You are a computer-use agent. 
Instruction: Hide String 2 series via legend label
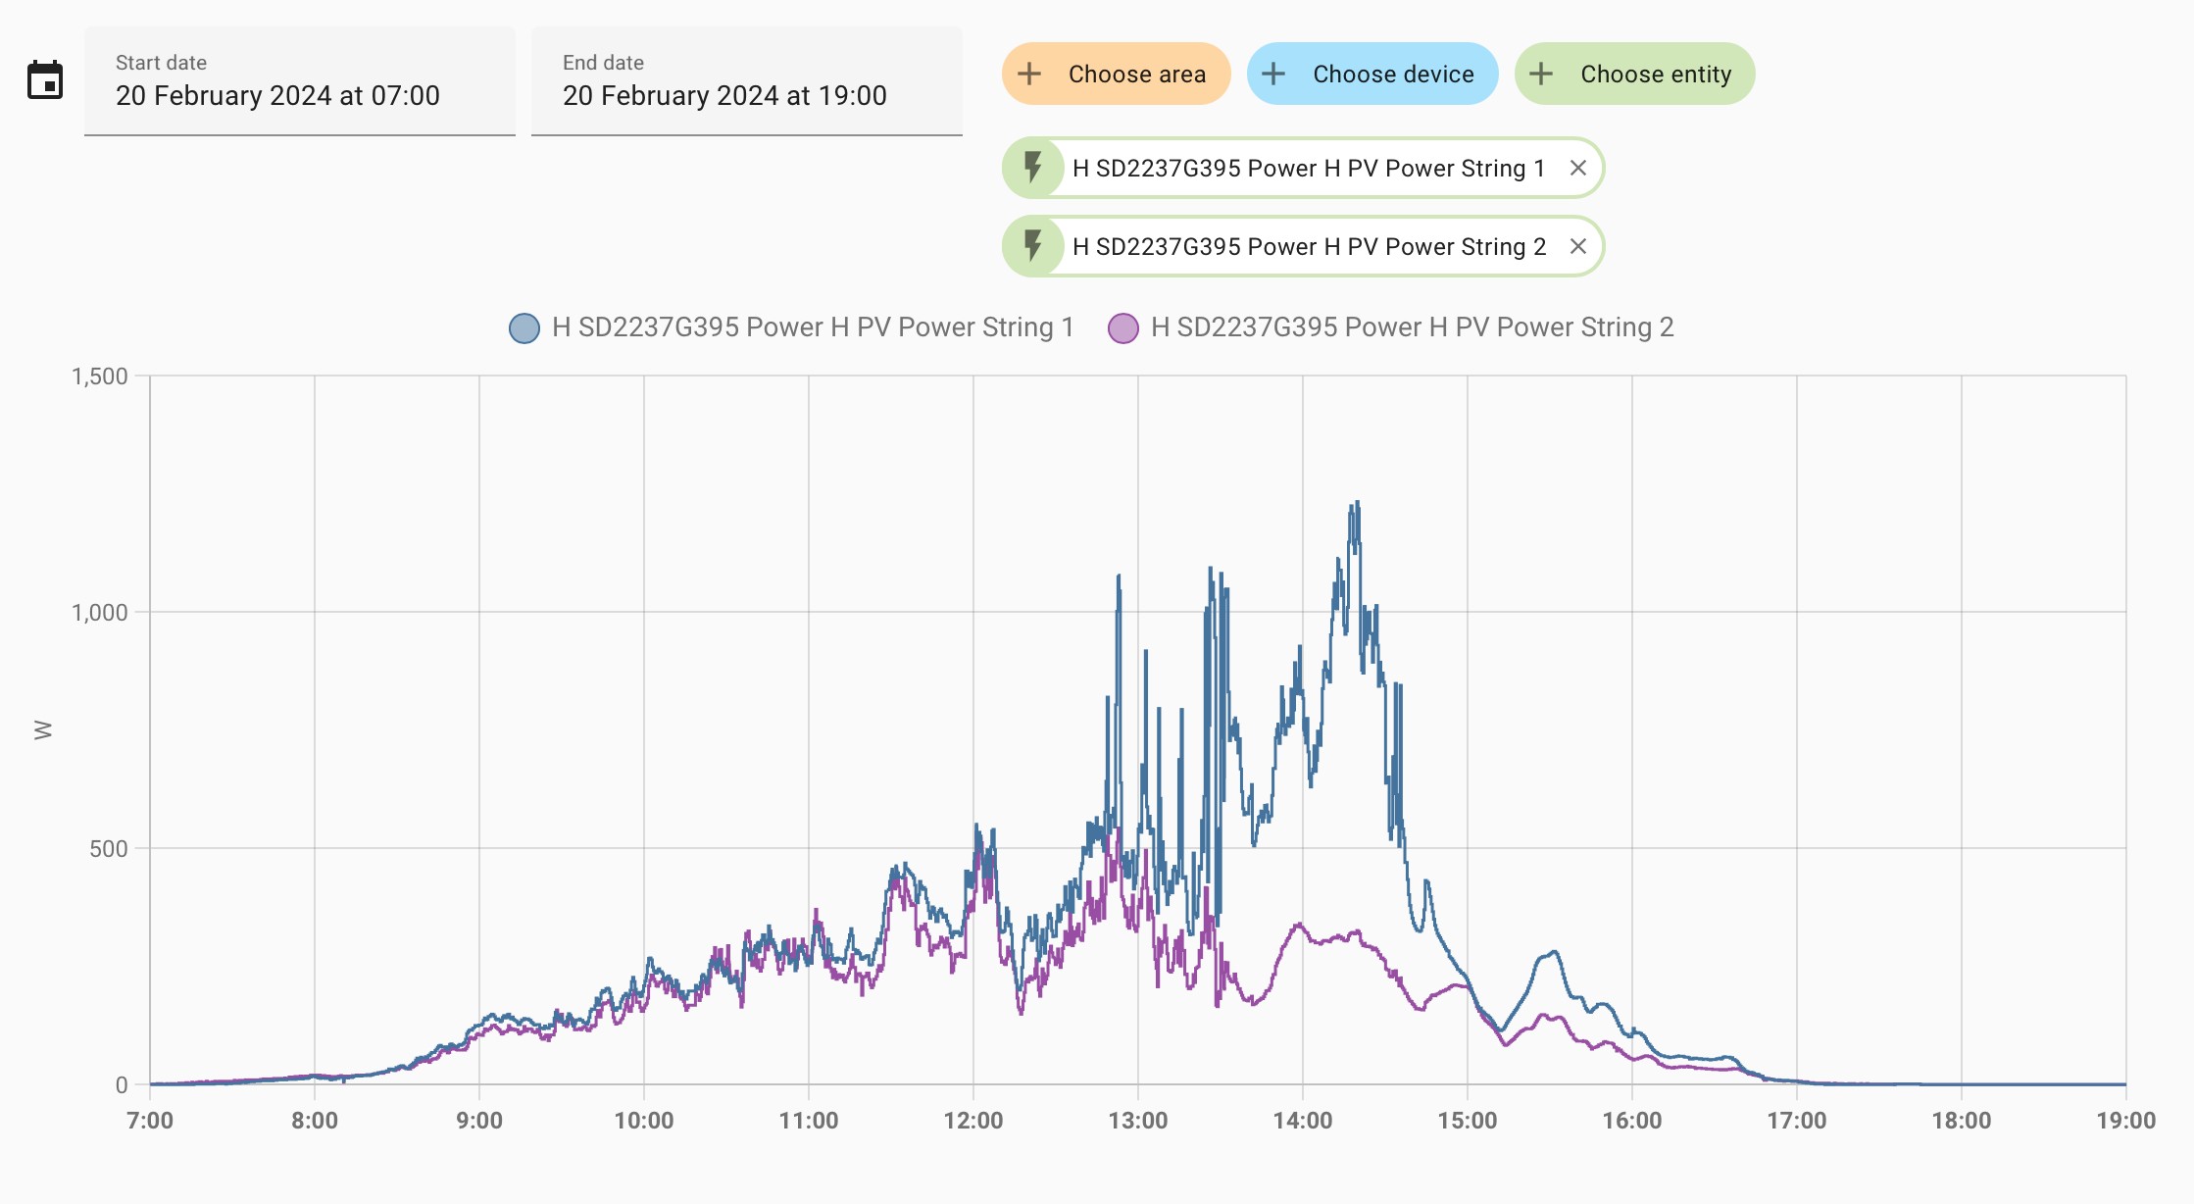coord(1413,327)
